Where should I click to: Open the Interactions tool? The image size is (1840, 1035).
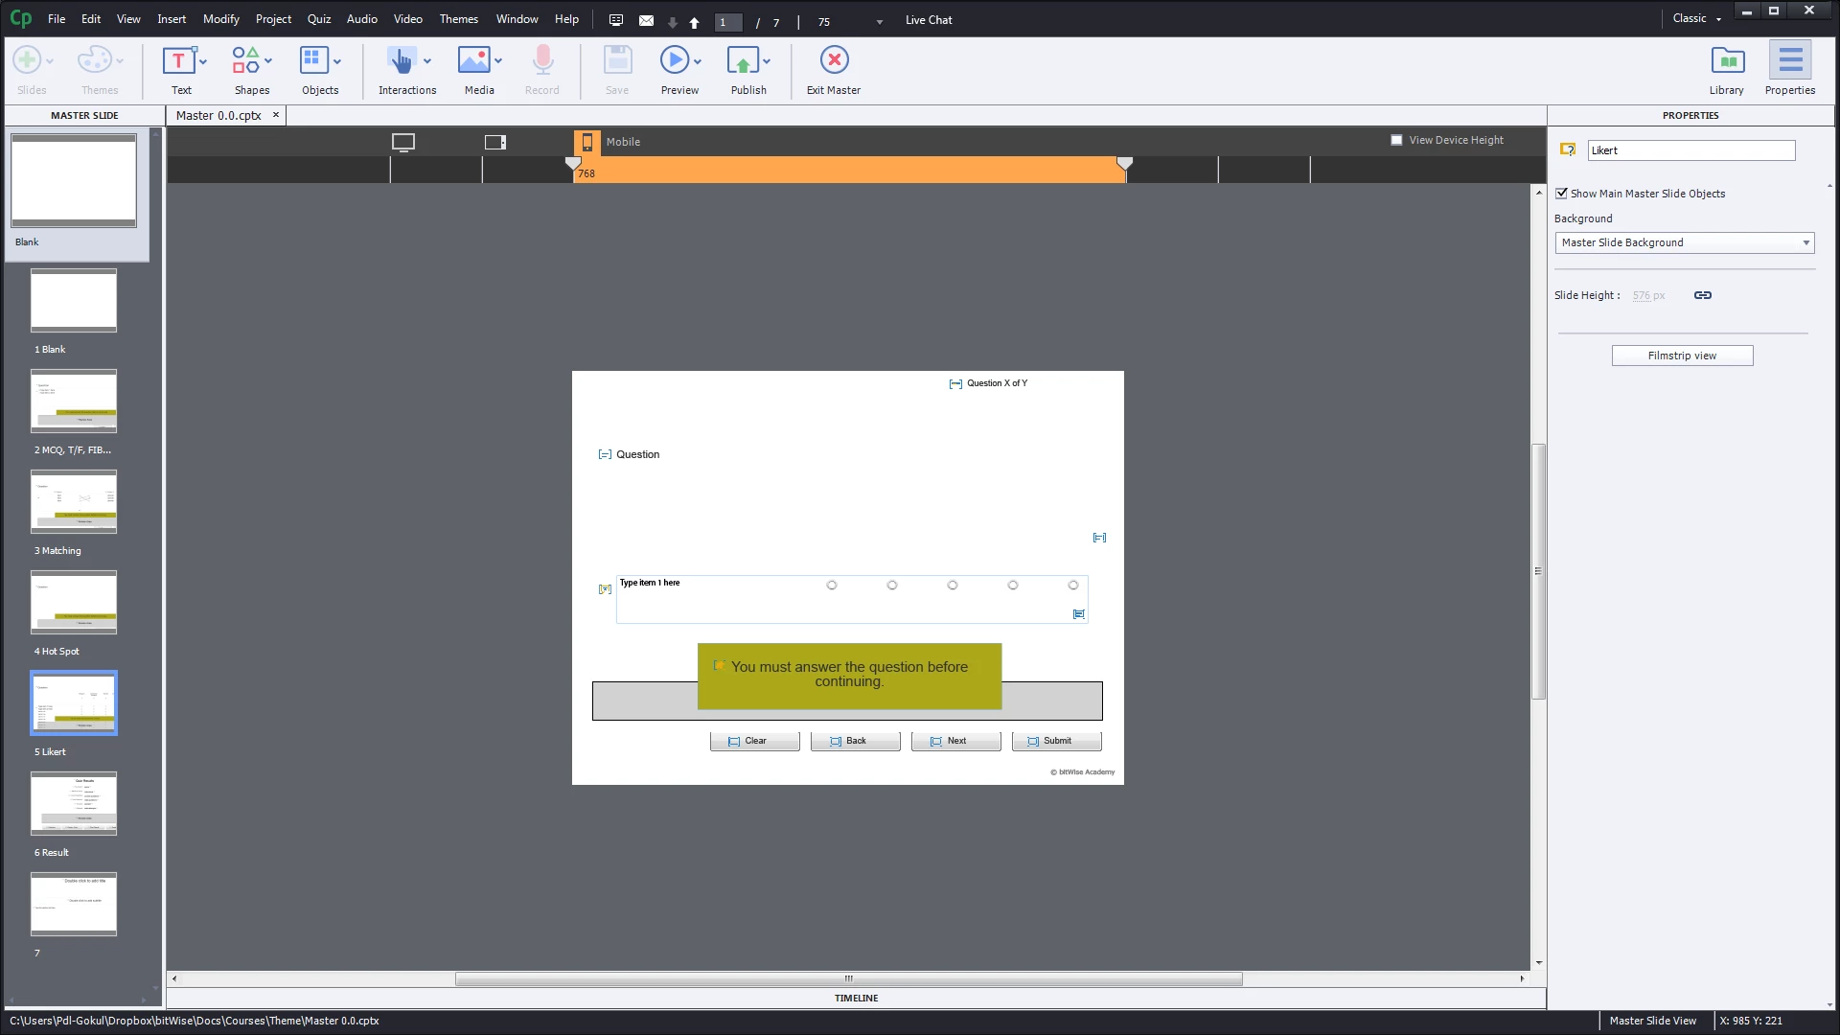click(x=402, y=61)
